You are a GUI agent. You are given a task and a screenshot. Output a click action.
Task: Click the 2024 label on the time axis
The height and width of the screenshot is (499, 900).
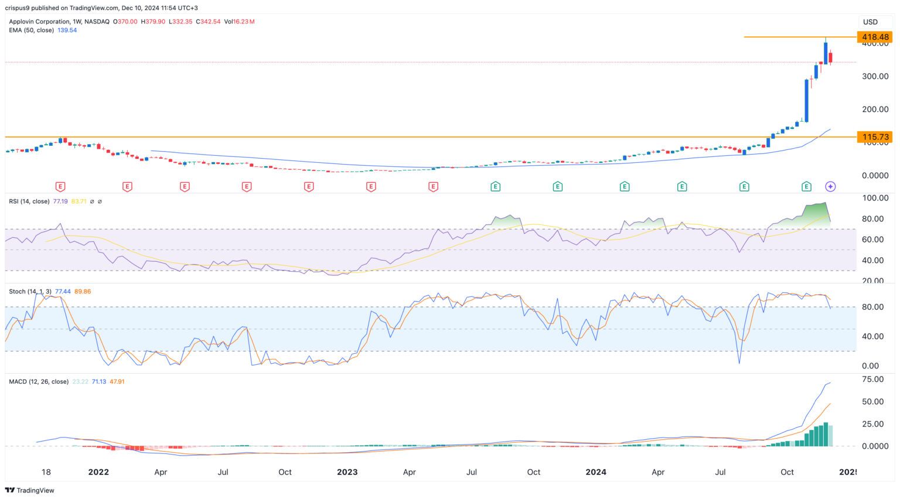tap(596, 472)
